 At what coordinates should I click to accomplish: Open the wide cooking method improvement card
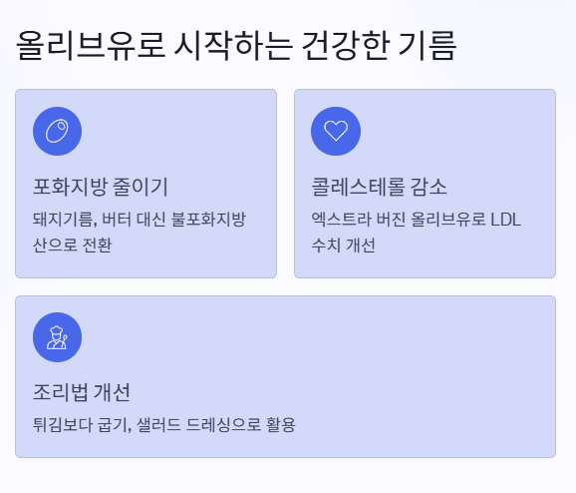[285, 377]
